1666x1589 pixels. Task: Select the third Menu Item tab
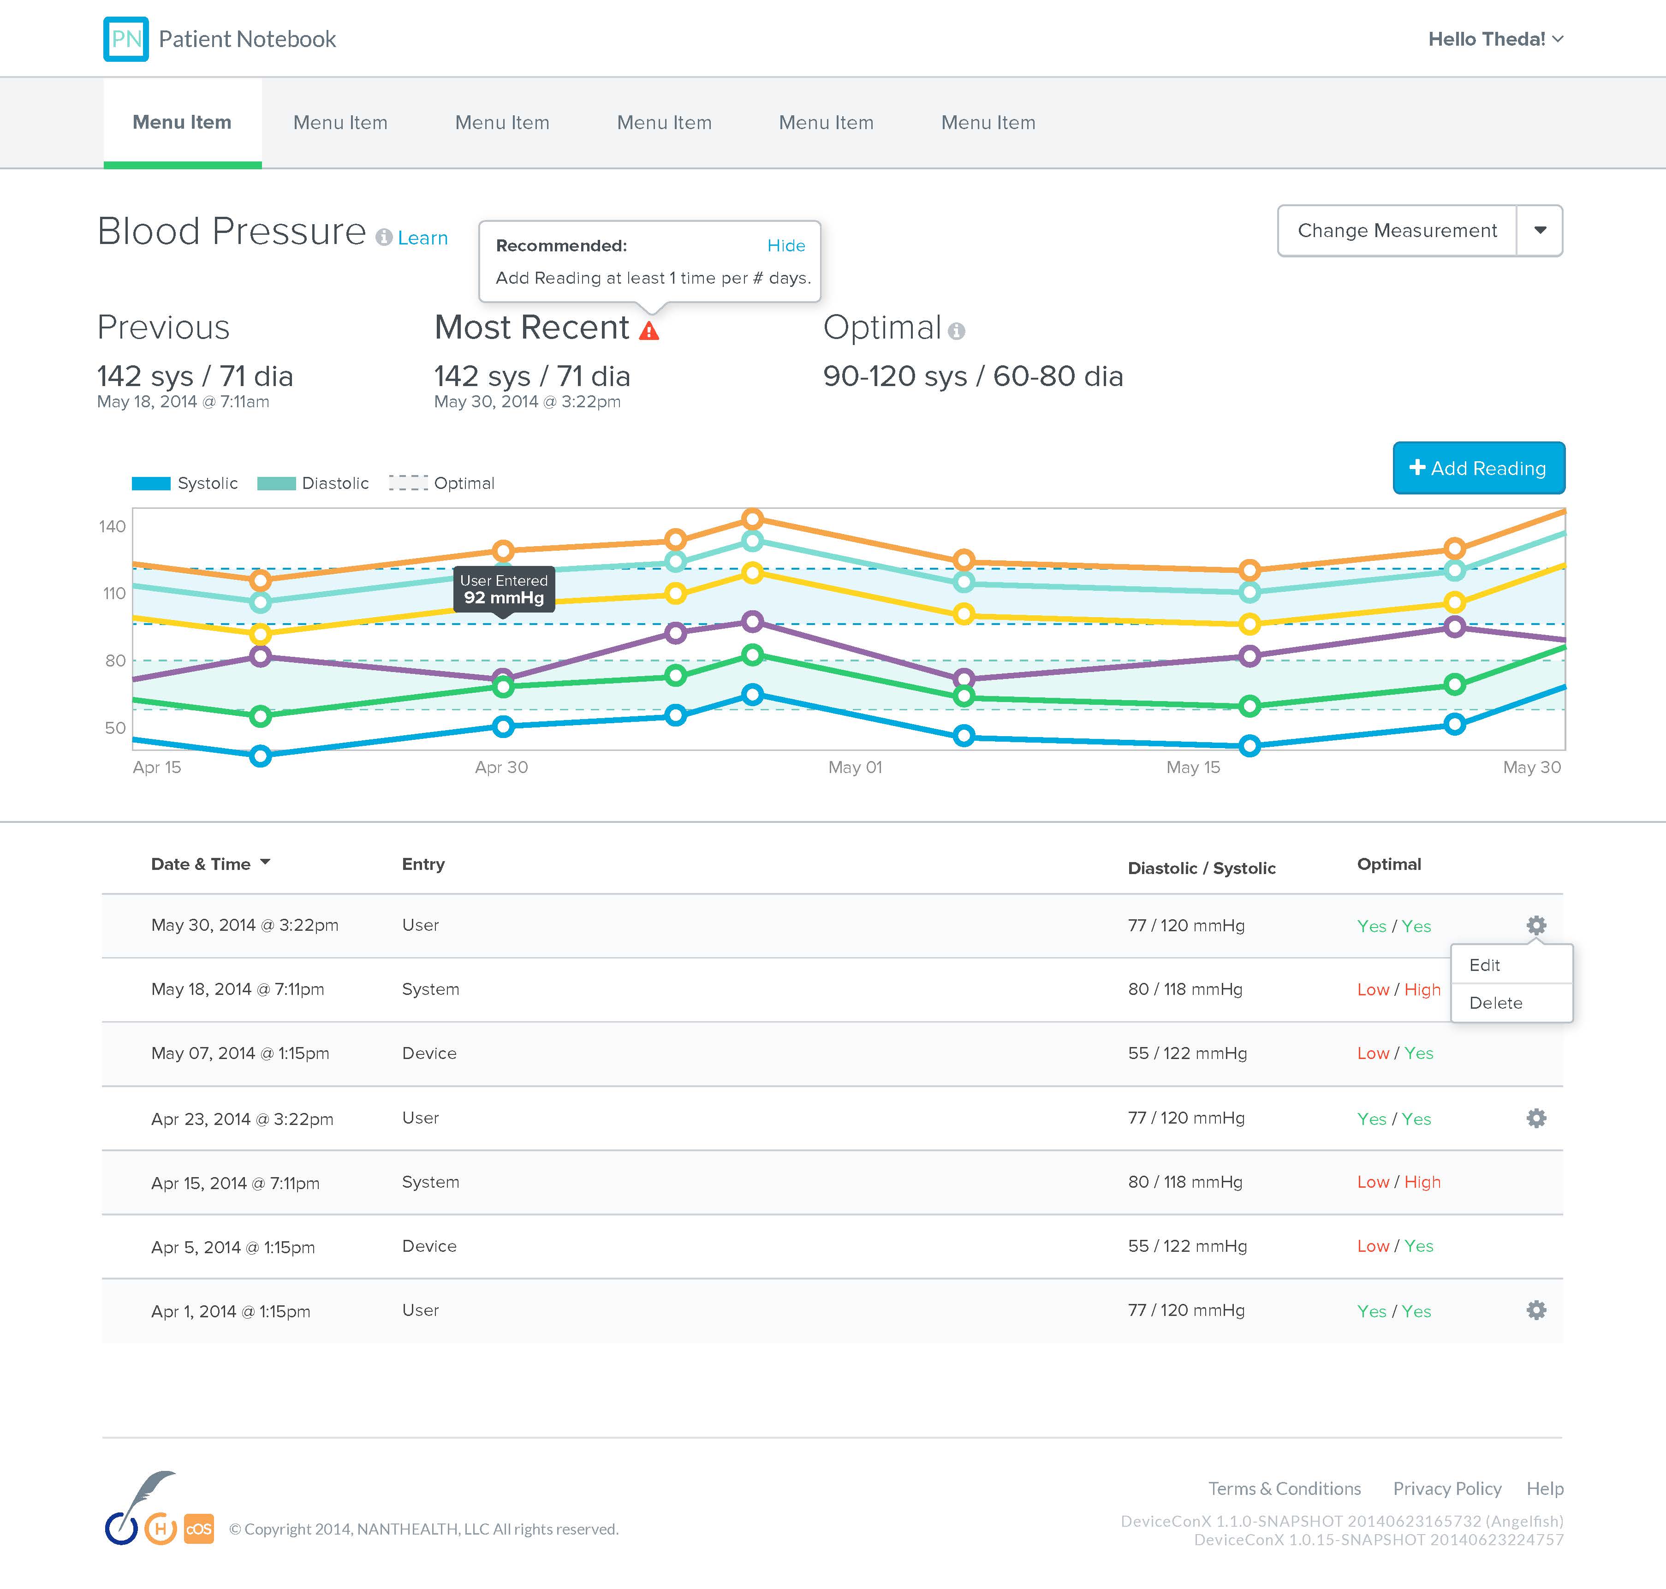pos(502,123)
